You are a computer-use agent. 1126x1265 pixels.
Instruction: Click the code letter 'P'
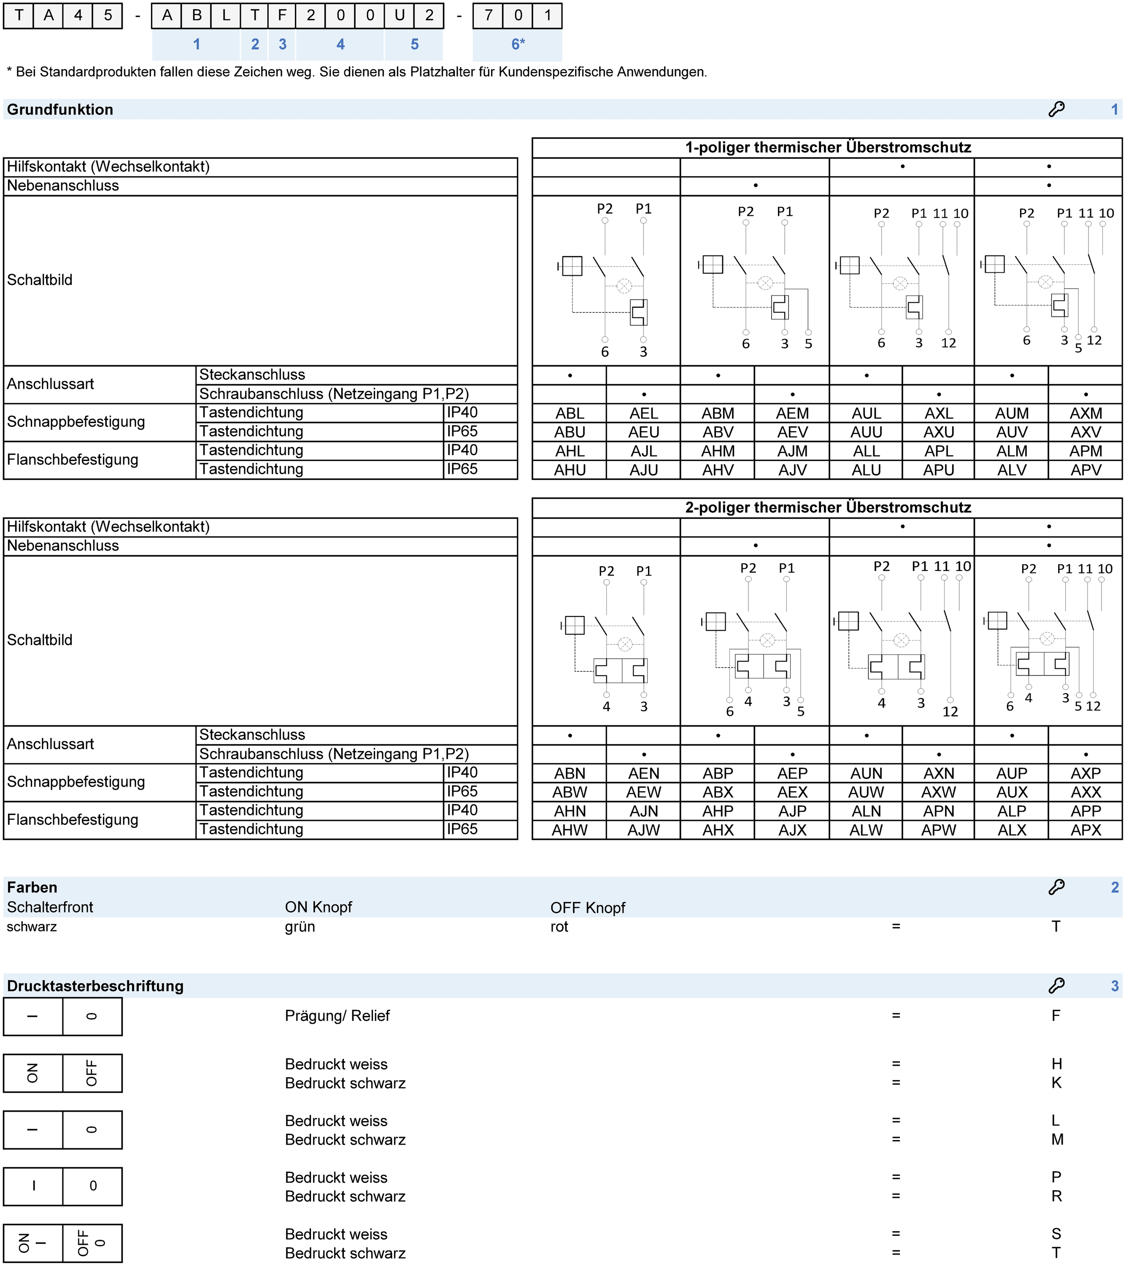(x=1056, y=1177)
